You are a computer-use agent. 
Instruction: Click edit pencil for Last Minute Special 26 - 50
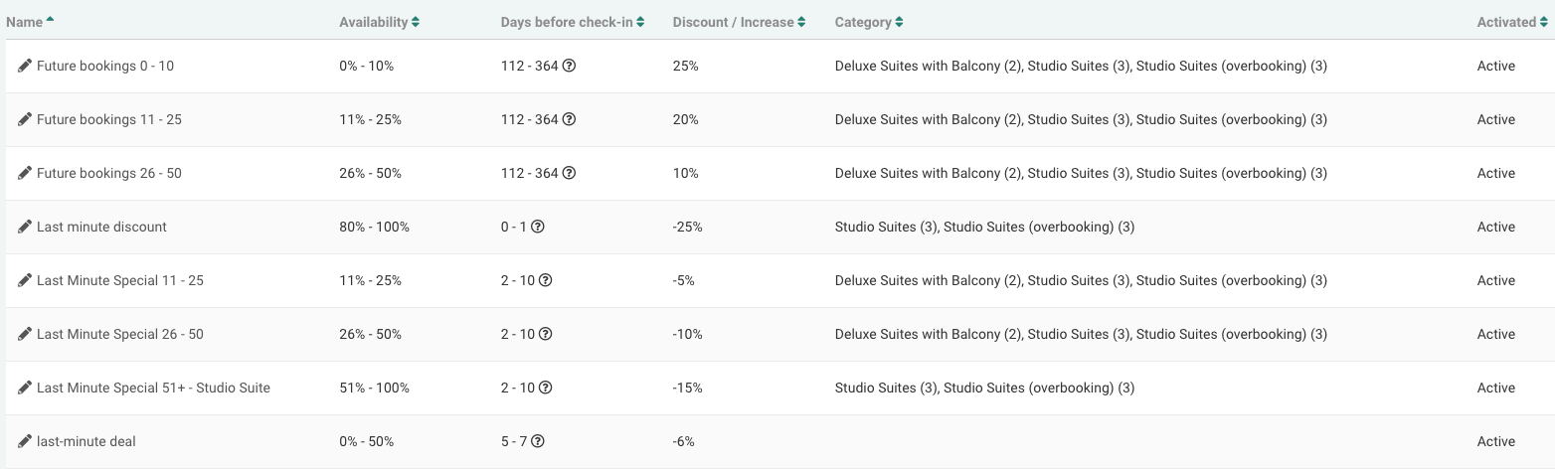[25, 334]
